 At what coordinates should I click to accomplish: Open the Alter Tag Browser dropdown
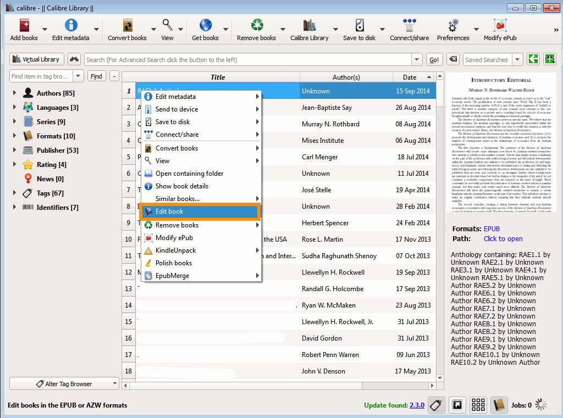point(64,383)
